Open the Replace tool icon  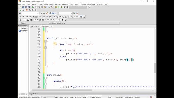(x=51, y=7)
